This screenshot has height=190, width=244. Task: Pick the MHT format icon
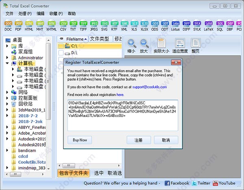pyautogui.click(x=40, y=26)
